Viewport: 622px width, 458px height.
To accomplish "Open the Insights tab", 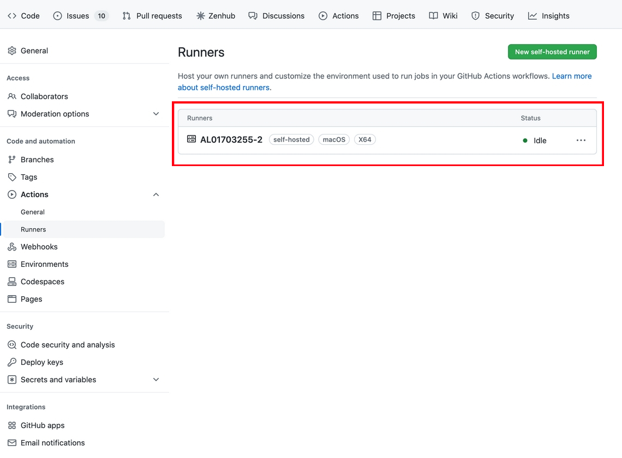I will click(548, 16).
